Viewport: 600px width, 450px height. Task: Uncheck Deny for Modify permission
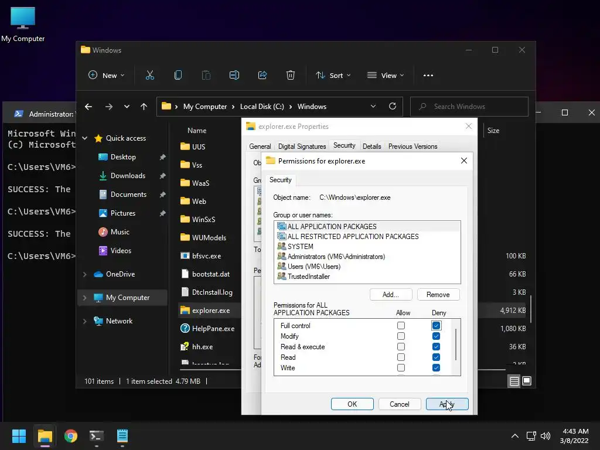coord(436,336)
